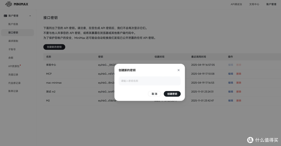Delete the 体验中心 key
The width and height of the screenshot is (281, 146).
click(x=239, y=65)
